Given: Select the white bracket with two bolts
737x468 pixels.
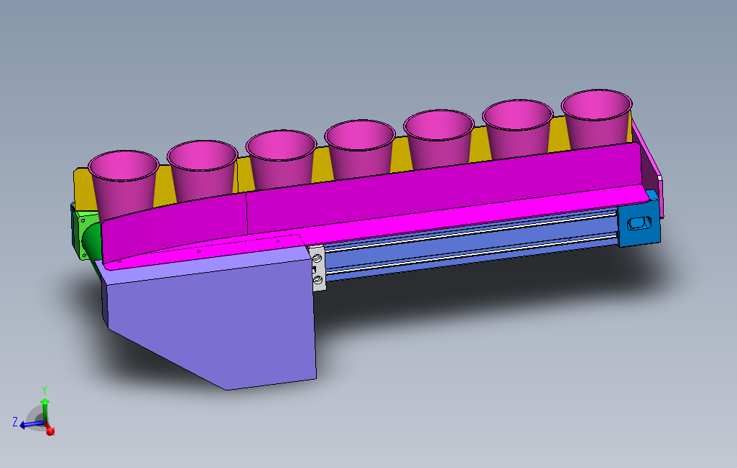Looking at the screenshot, I should (x=317, y=268).
